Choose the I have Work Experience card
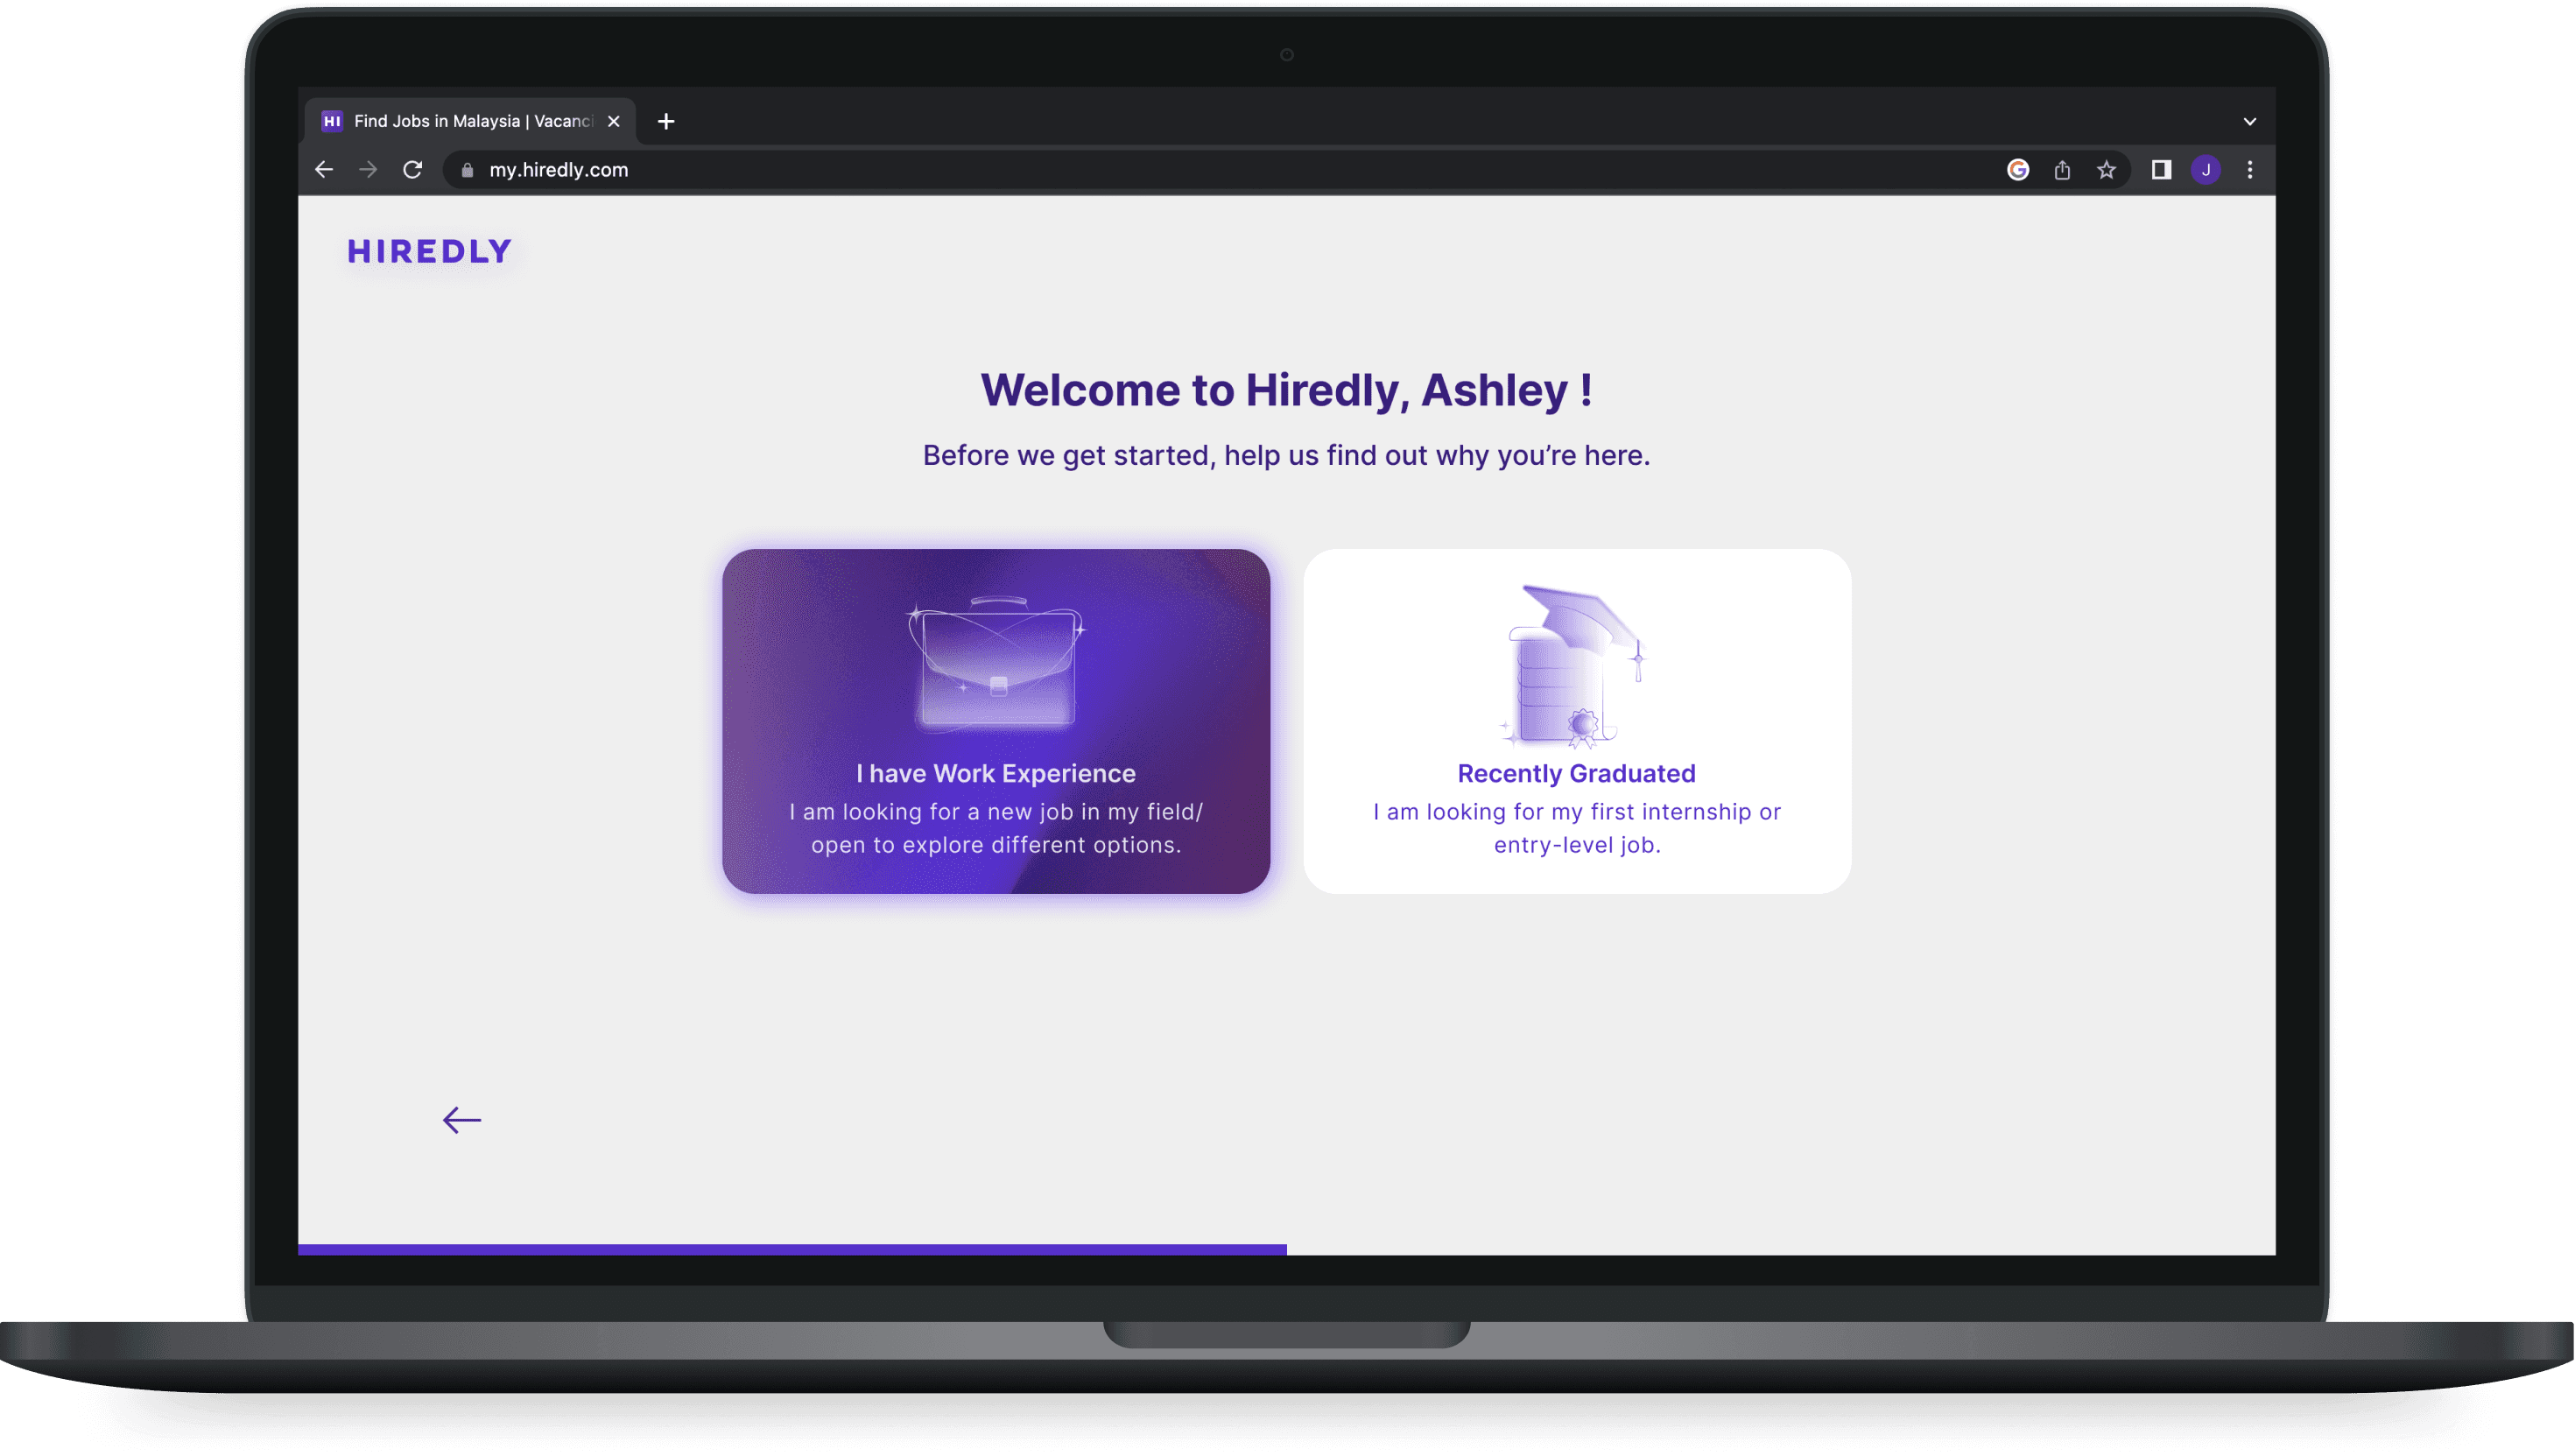 996,721
